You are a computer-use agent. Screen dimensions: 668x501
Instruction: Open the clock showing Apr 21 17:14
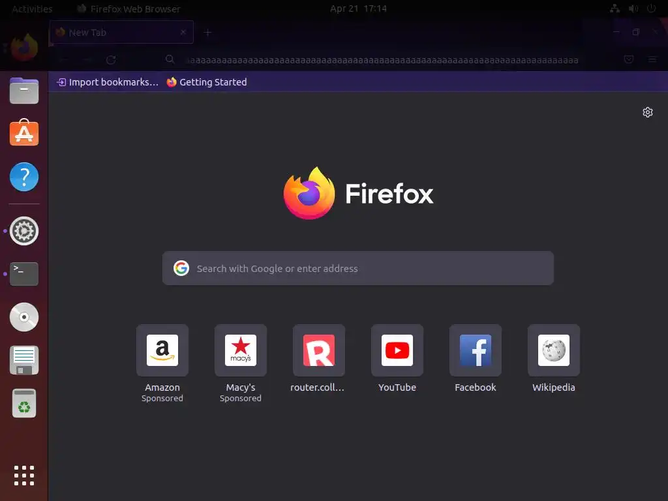(358, 8)
